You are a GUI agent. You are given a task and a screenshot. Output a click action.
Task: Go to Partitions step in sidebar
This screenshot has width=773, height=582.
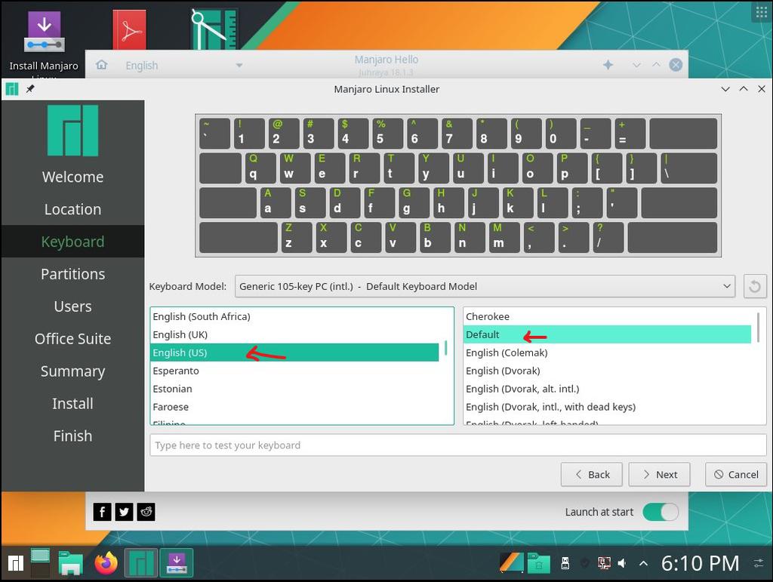[73, 274]
